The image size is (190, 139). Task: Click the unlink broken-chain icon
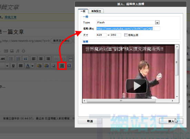pyautogui.click(x=64, y=59)
